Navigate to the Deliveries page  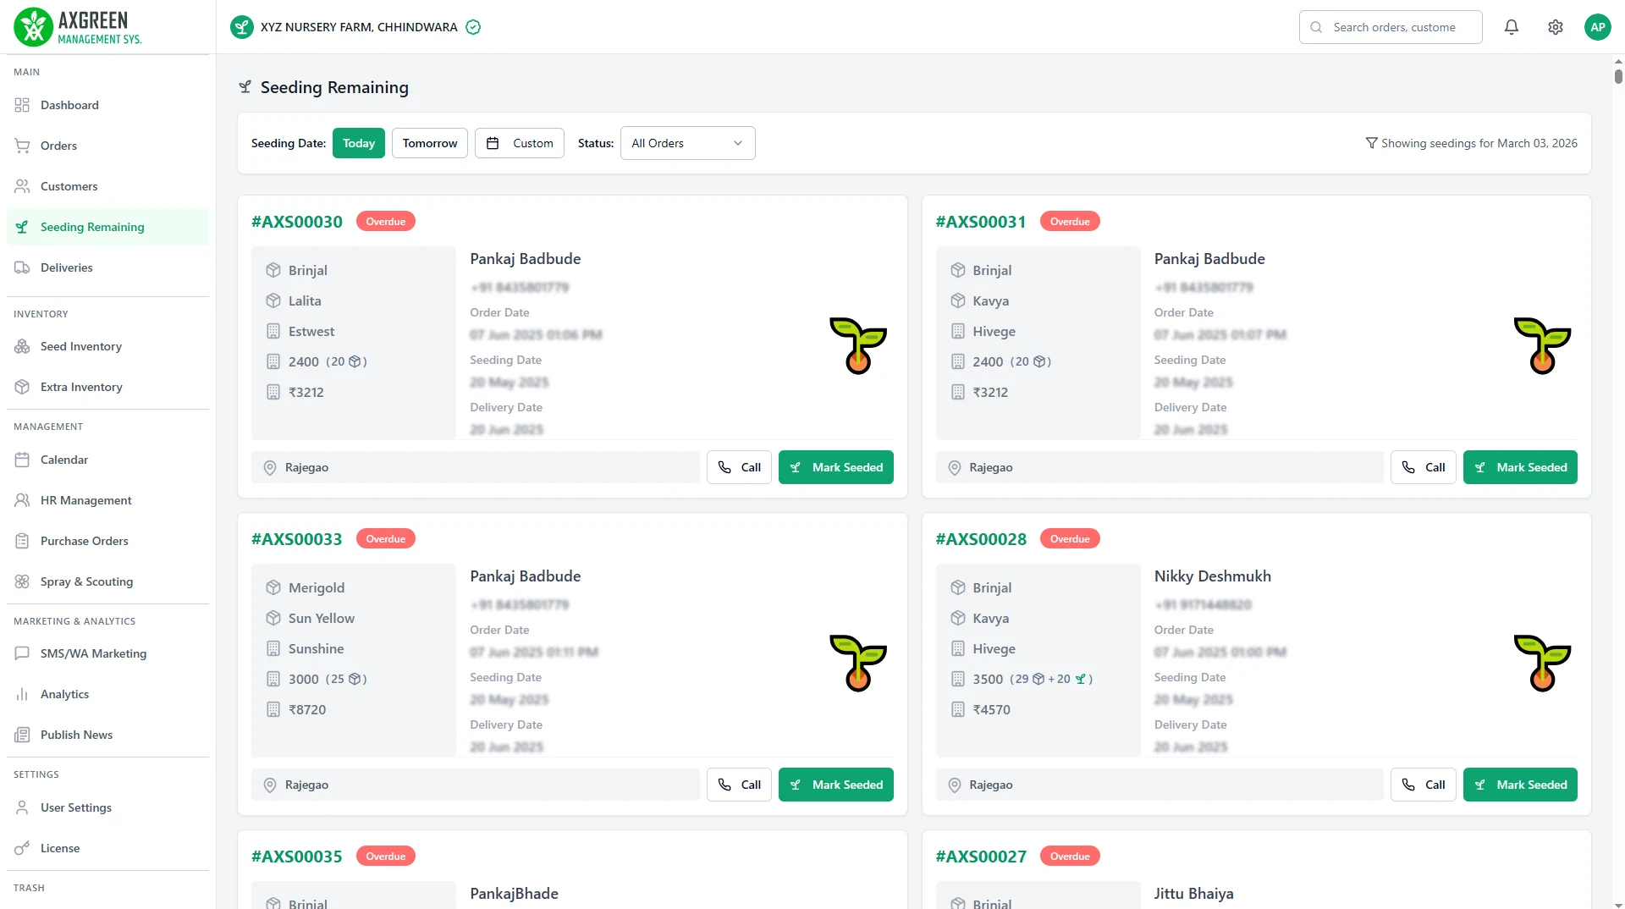(66, 267)
